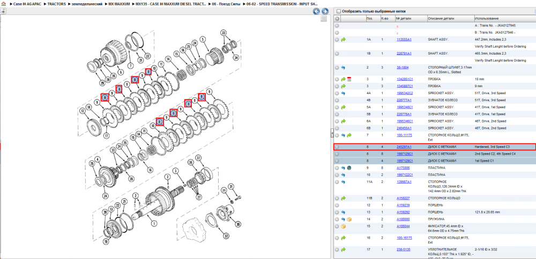Open part number link 245297A1

[x=404, y=147]
